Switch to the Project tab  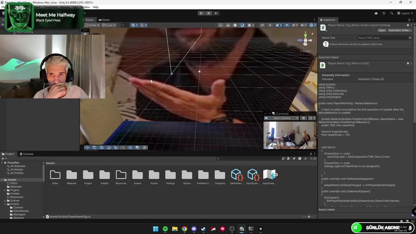(x=8, y=154)
